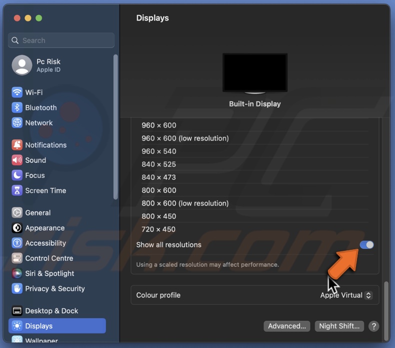
Task: Select the Network globe icon
Action: [x=17, y=123]
